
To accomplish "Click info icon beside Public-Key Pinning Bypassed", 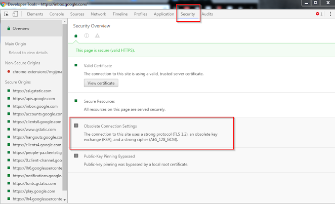I will 76,156.
